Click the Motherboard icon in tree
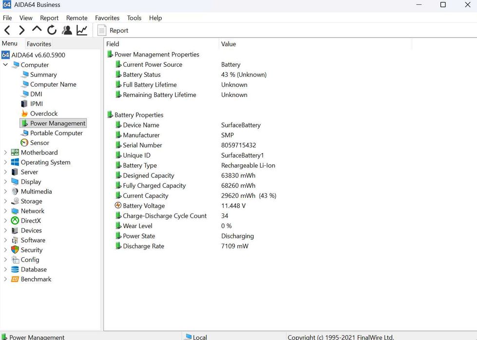 15,152
